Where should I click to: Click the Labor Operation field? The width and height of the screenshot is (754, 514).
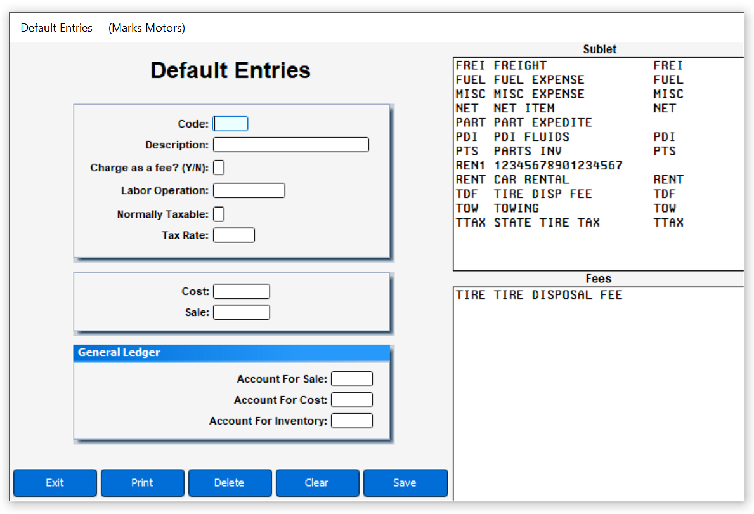249,190
